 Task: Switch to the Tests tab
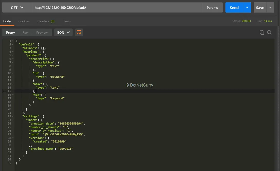67,21
